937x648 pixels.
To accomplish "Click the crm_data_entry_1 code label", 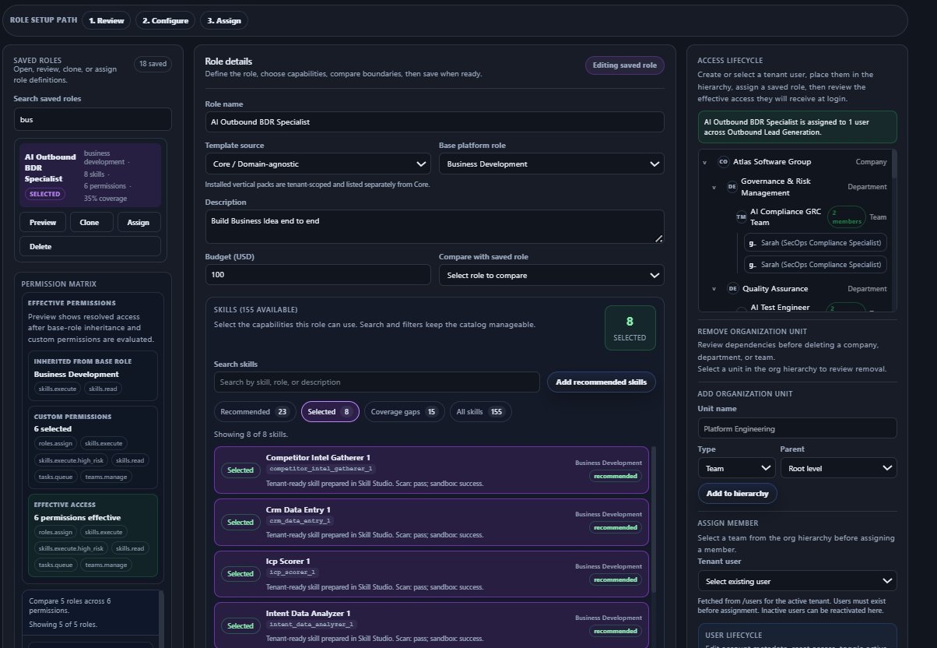I will click(x=300, y=520).
